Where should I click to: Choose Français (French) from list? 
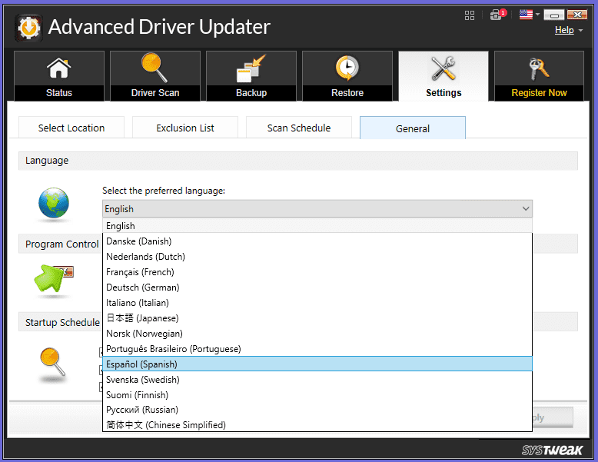[x=317, y=272]
